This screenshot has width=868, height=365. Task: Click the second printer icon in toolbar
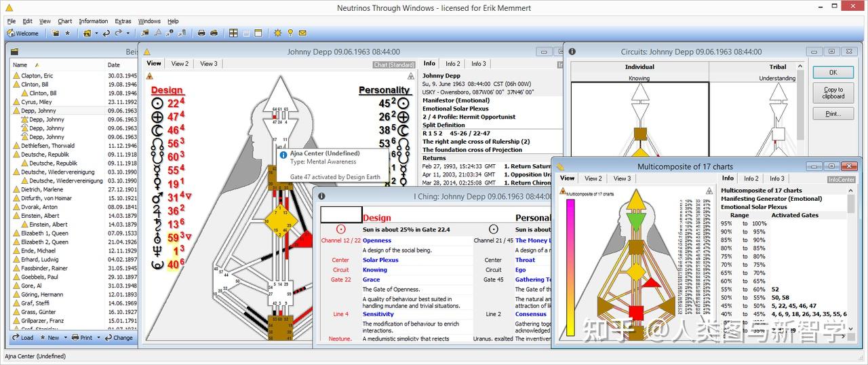point(214,33)
